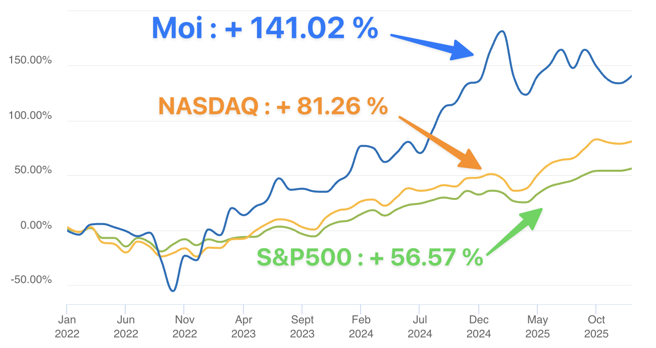Click the green arrow pointing at the S&P500 line
This screenshot has height=348, width=656.
pyautogui.click(x=513, y=231)
